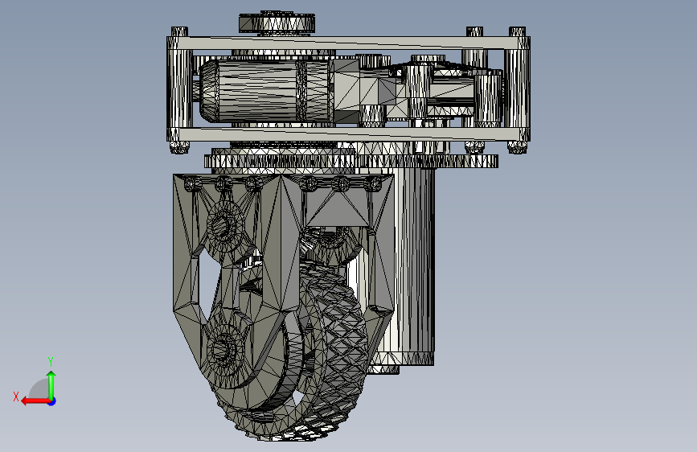
Task: Select the horizontal motor cylinder inside the top frame
Action: 264,91
